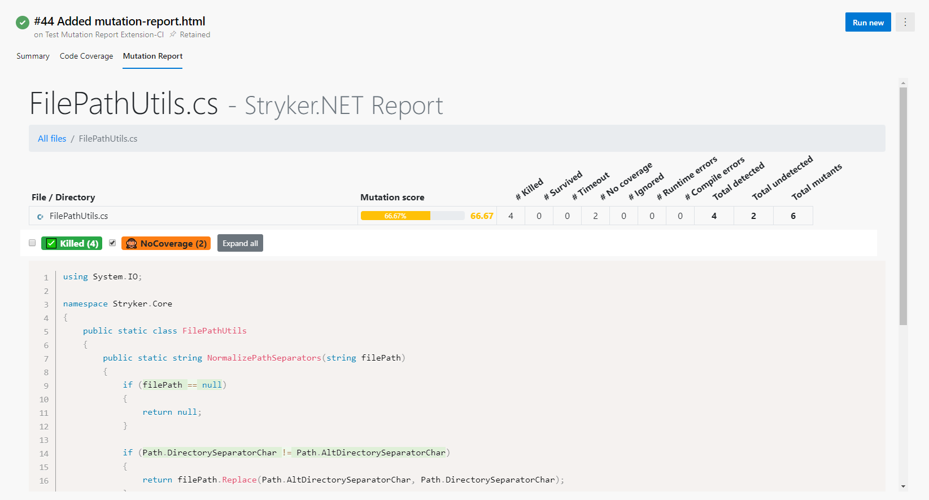Screen dimensions: 929x500
Task: Click Total mutants value 6
Action: click(793, 216)
